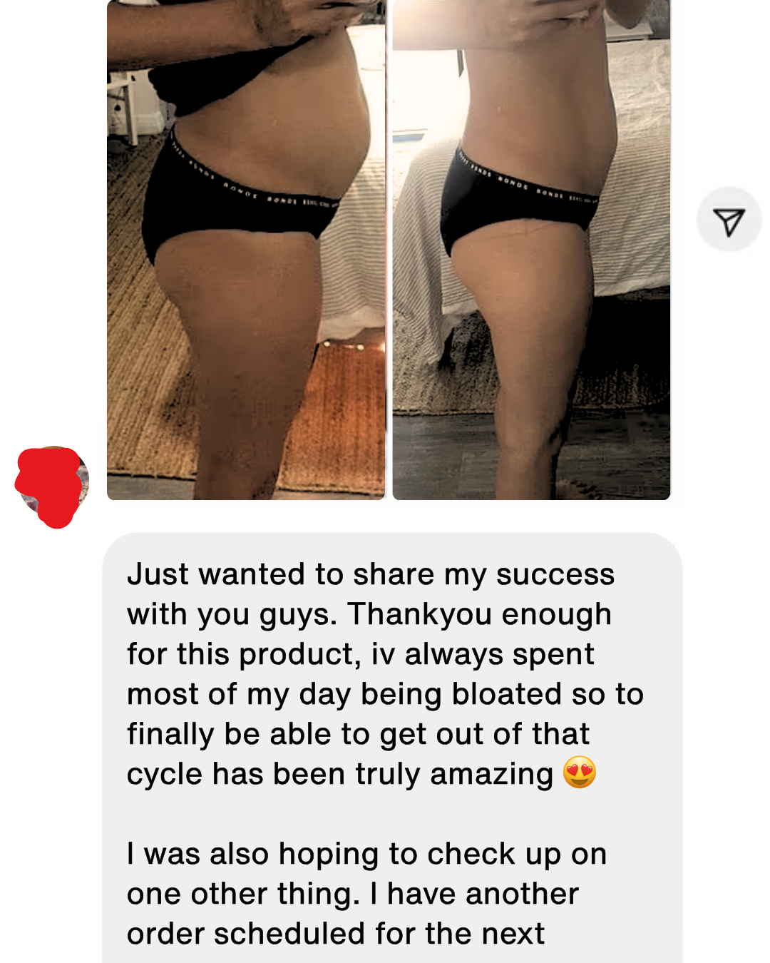Click the line 'I was also hoping to check up on'
The image size is (770, 963).
tap(366, 855)
